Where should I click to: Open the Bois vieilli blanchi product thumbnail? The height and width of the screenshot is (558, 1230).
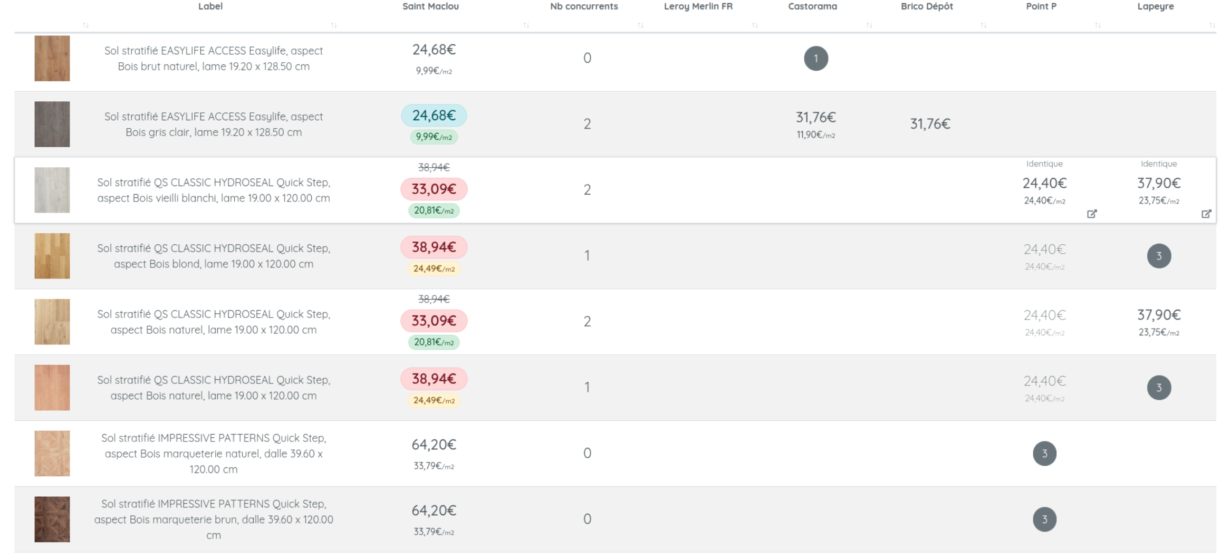(52, 190)
